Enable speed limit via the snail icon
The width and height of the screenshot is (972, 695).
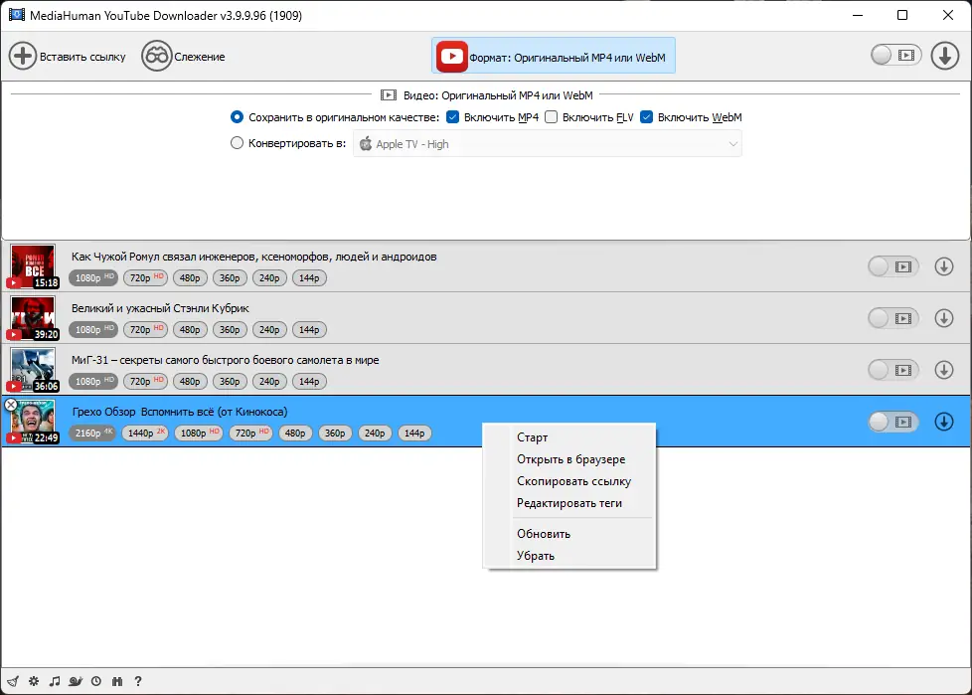click(x=76, y=681)
